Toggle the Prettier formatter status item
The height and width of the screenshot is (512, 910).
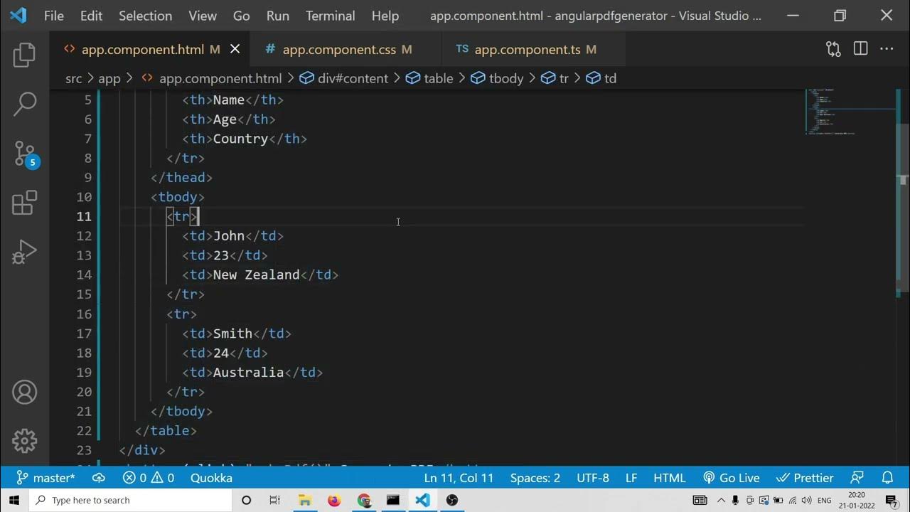point(805,478)
